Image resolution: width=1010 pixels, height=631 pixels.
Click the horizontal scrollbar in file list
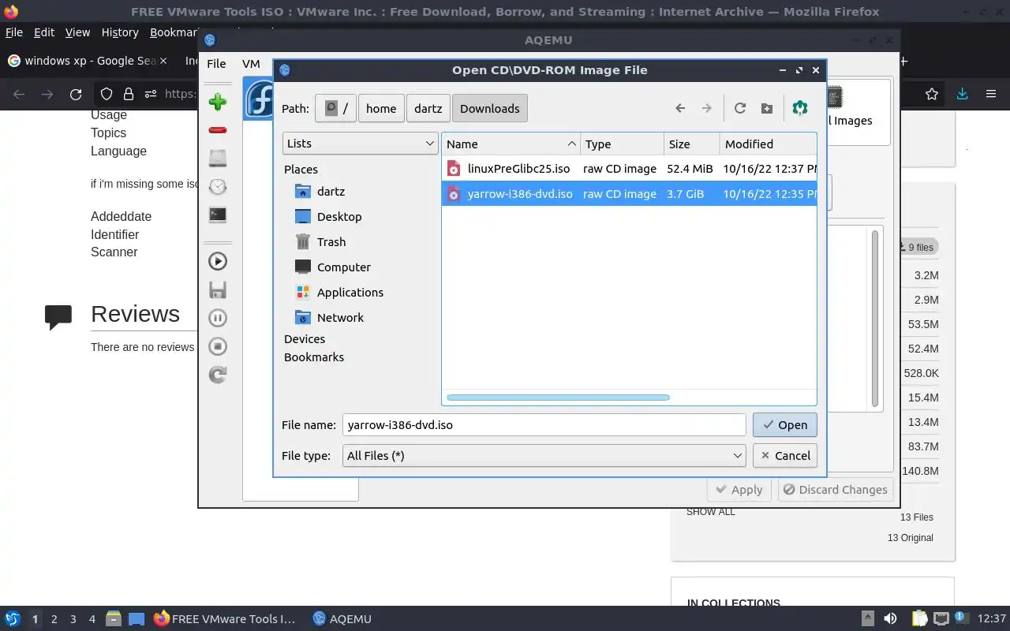click(x=558, y=398)
